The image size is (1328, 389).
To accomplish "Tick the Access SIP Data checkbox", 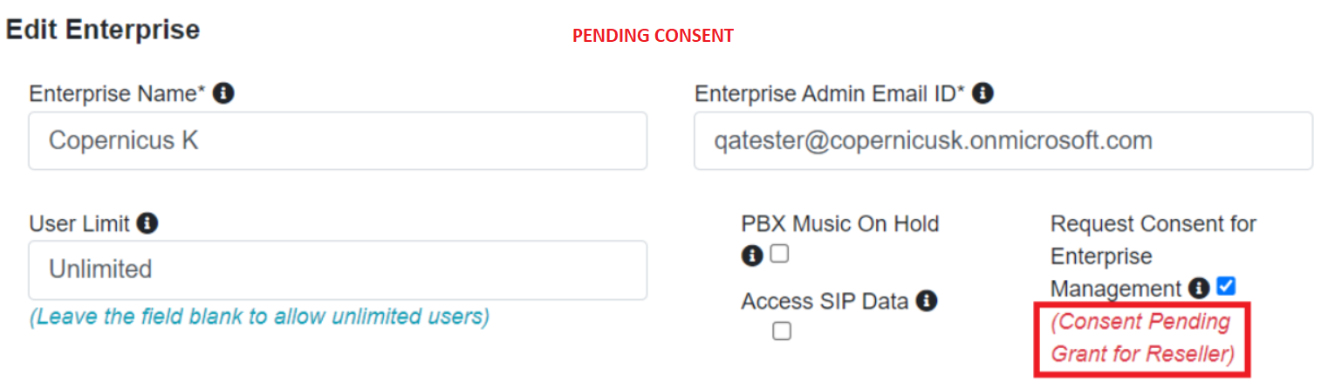I will point(782,331).
